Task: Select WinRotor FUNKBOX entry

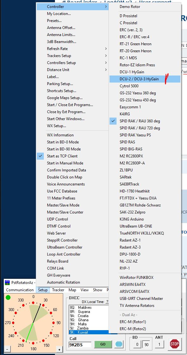Action: pos(145,277)
